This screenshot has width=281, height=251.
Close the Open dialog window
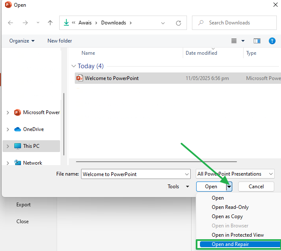pyautogui.click(x=275, y=5)
